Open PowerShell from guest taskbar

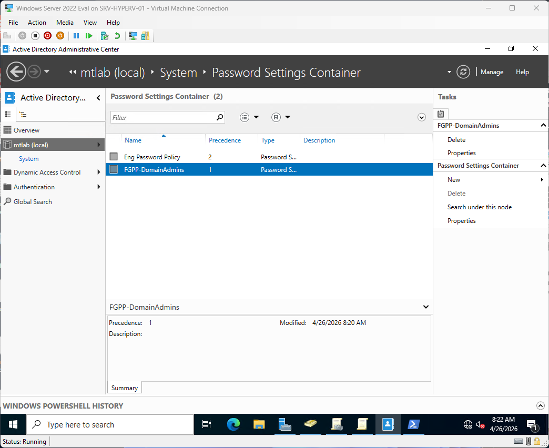click(413, 424)
